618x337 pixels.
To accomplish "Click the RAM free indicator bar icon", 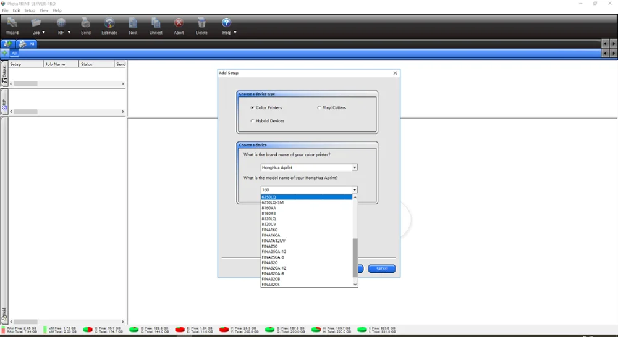I will point(4,330).
